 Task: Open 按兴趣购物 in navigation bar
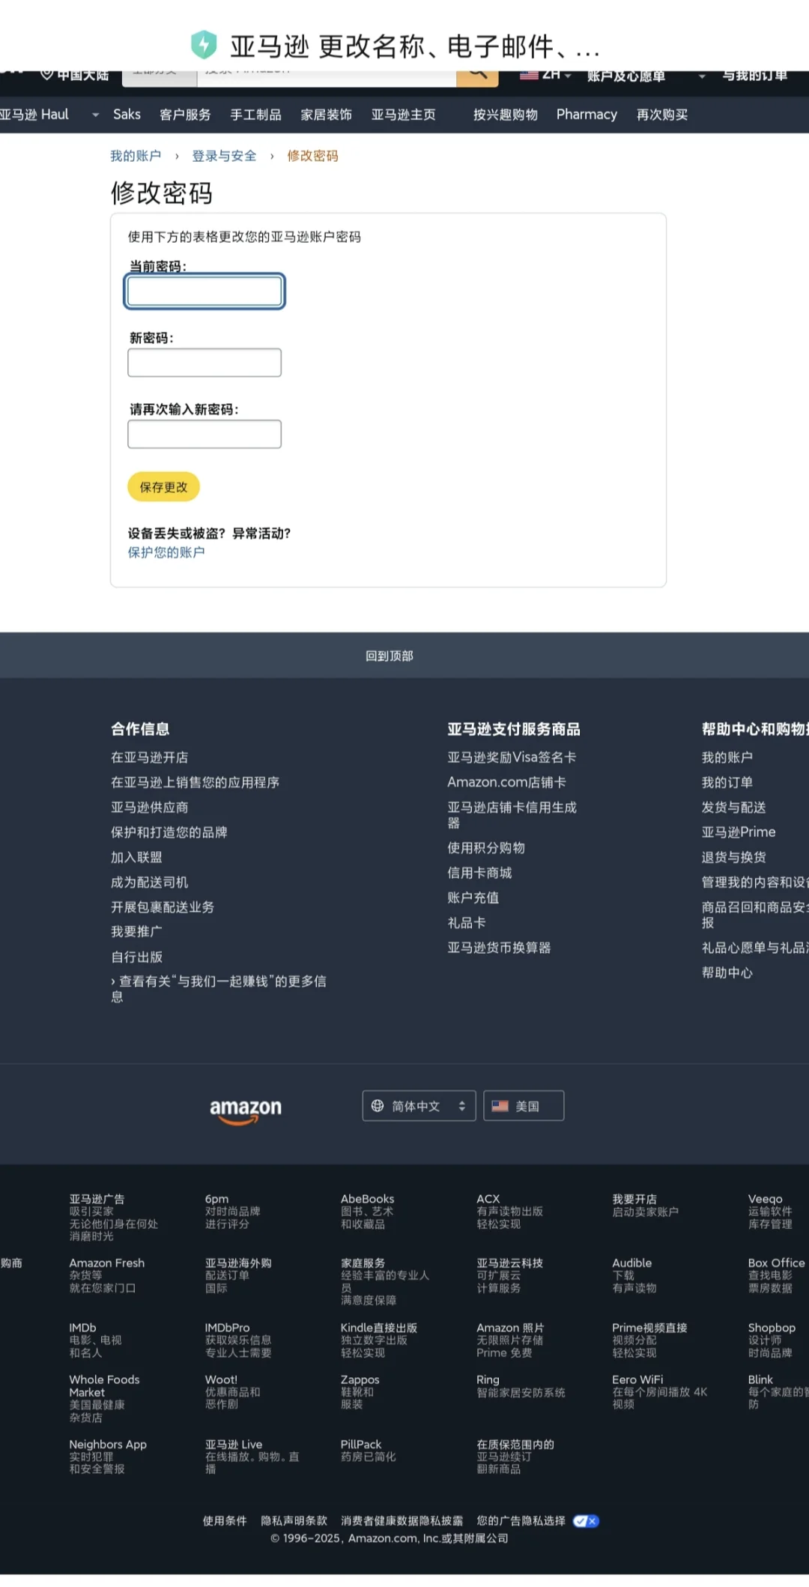point(506,115)
